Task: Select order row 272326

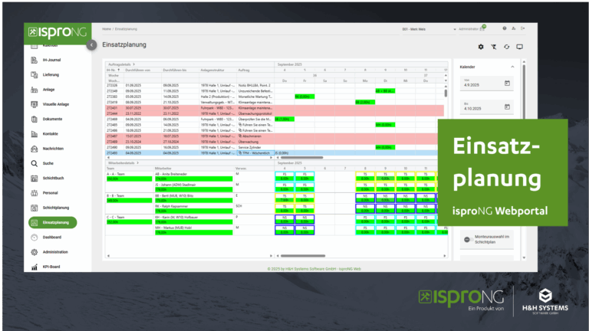Action: click(275, 86)
